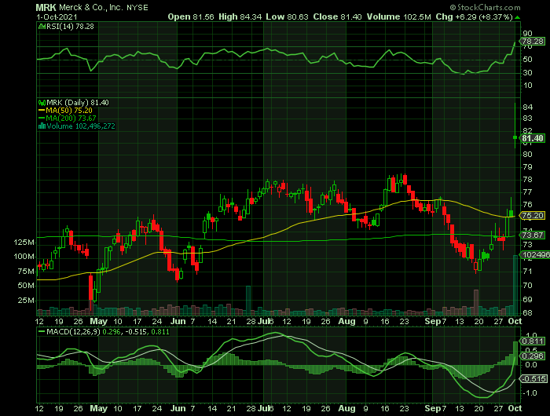Click the candlestick icon beside MRK (Daily)
This screenshot has height=416, width=550.
[x=42, y=103]
